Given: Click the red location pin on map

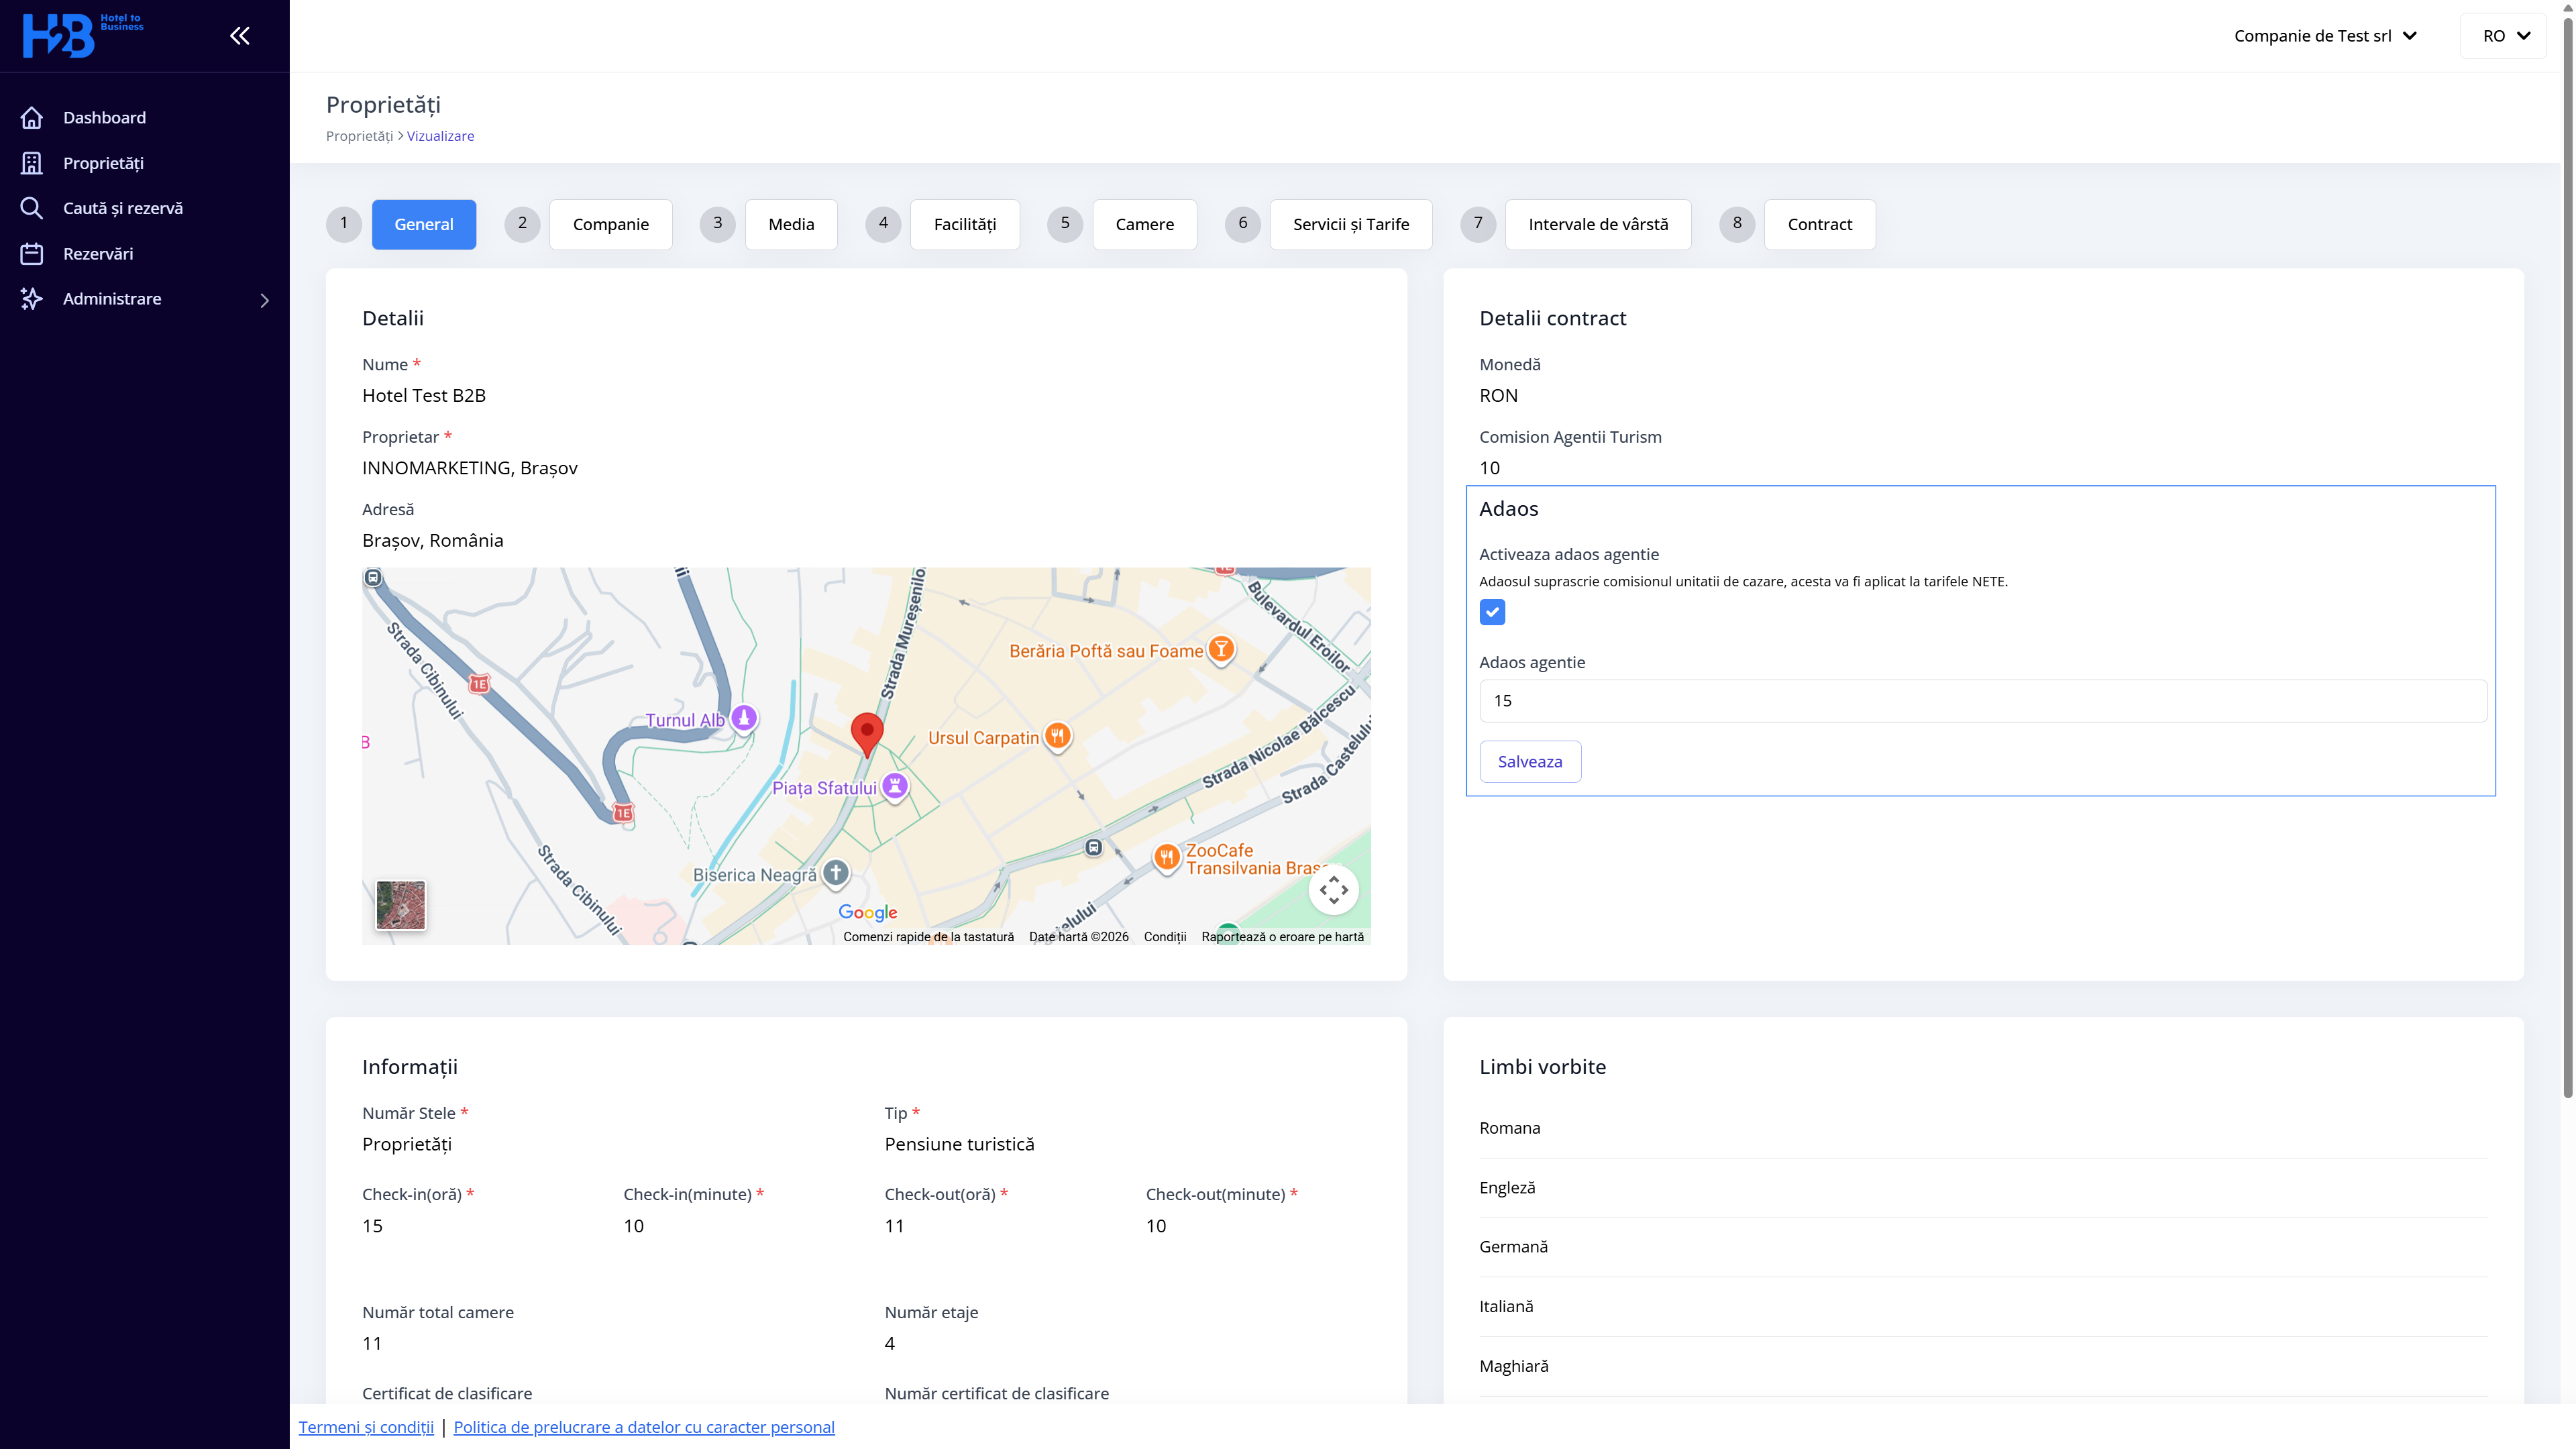Looking at the screenshot, I should click(866, 732).
